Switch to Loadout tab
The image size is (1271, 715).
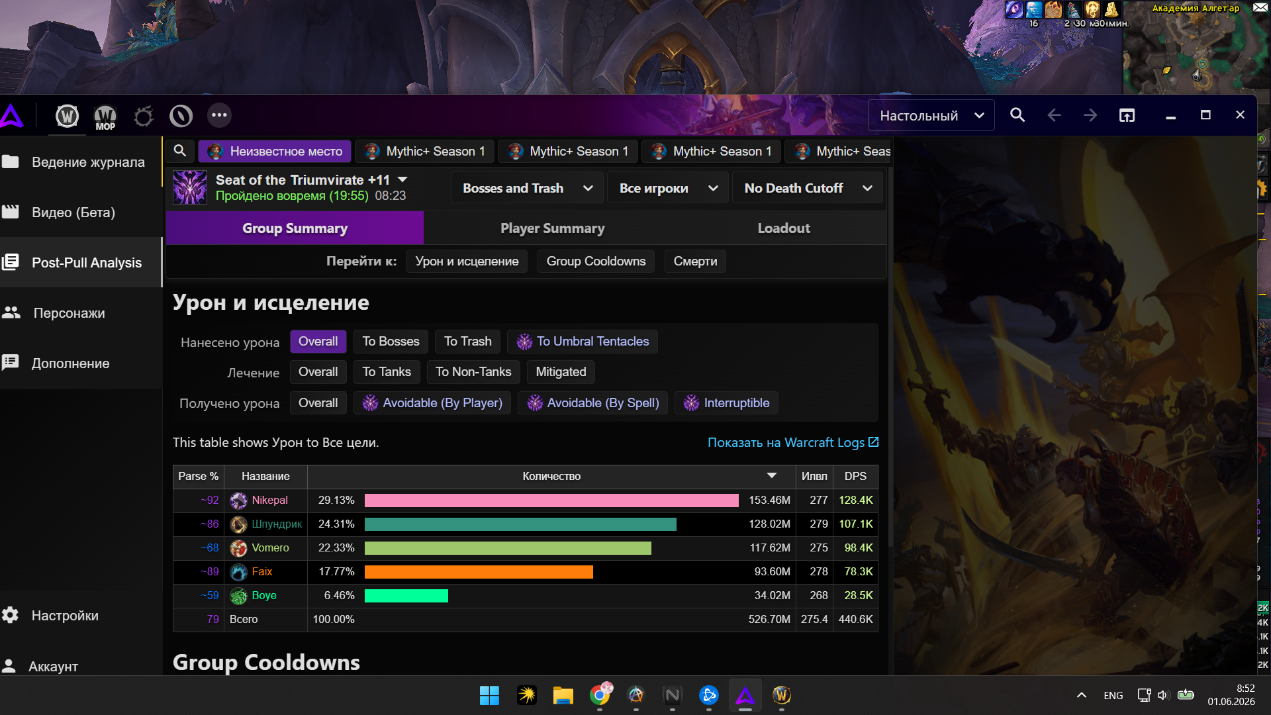coord(784,228)
